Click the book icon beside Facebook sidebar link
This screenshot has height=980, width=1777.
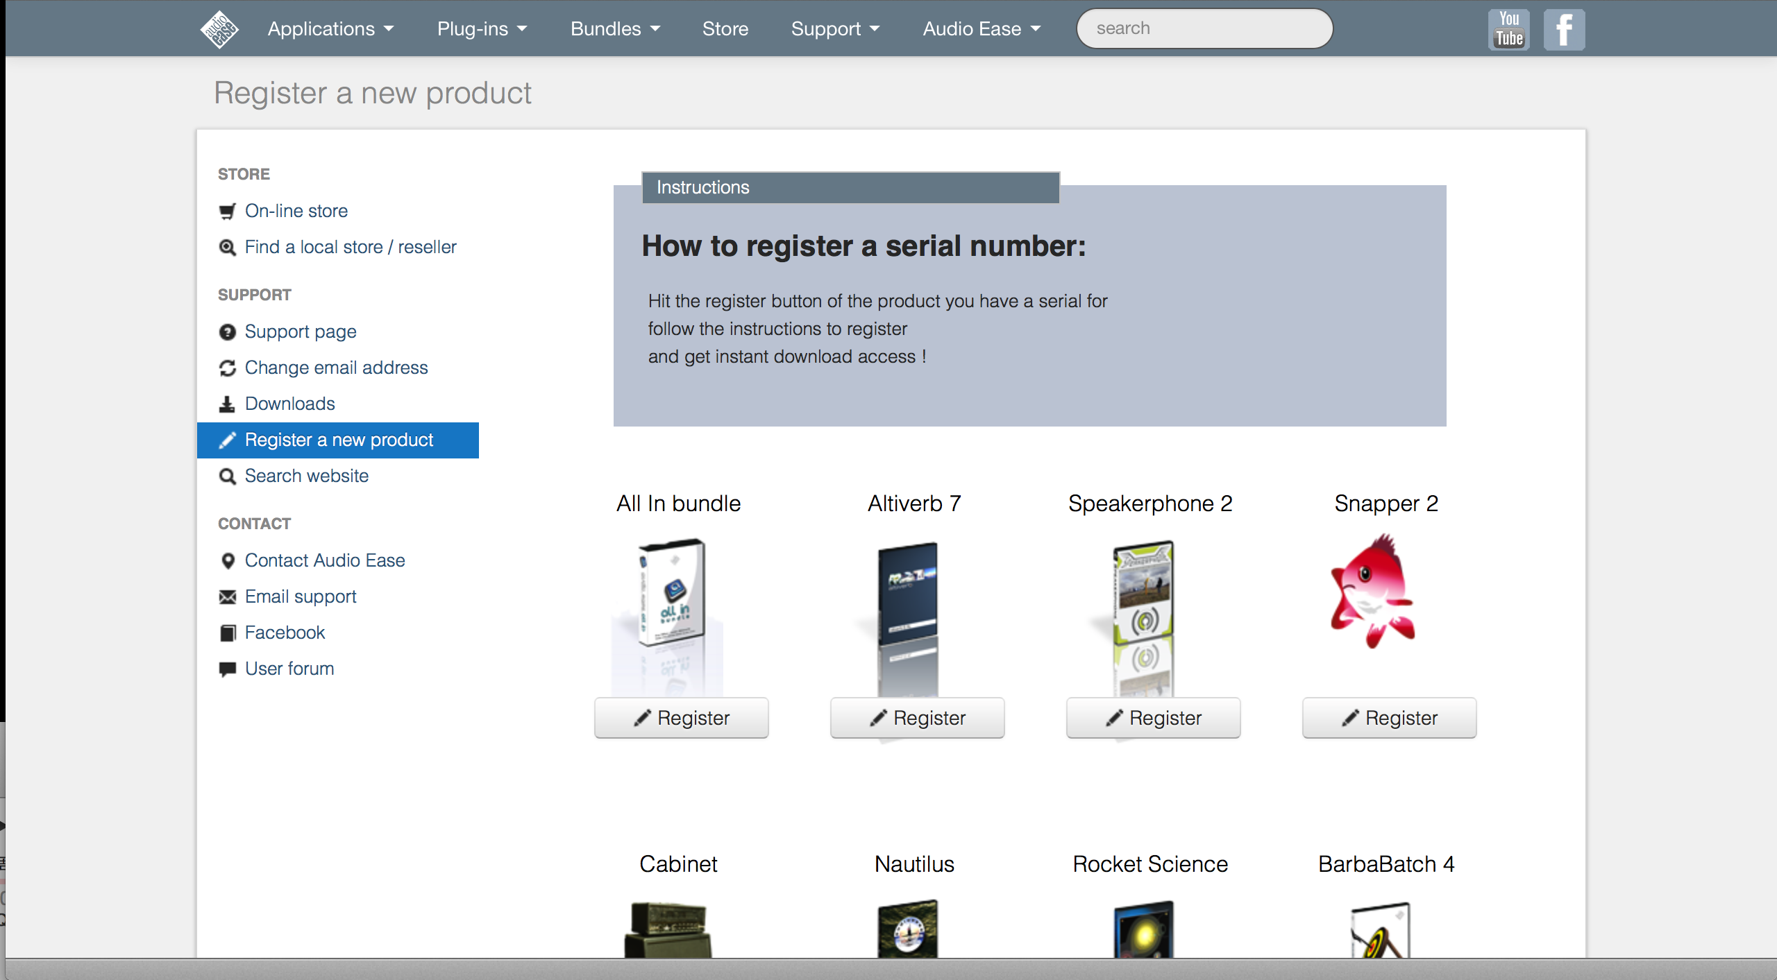(x=228, y=633)
